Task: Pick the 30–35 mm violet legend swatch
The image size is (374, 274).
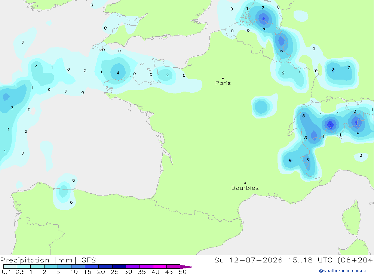Action: coord(133,267)
